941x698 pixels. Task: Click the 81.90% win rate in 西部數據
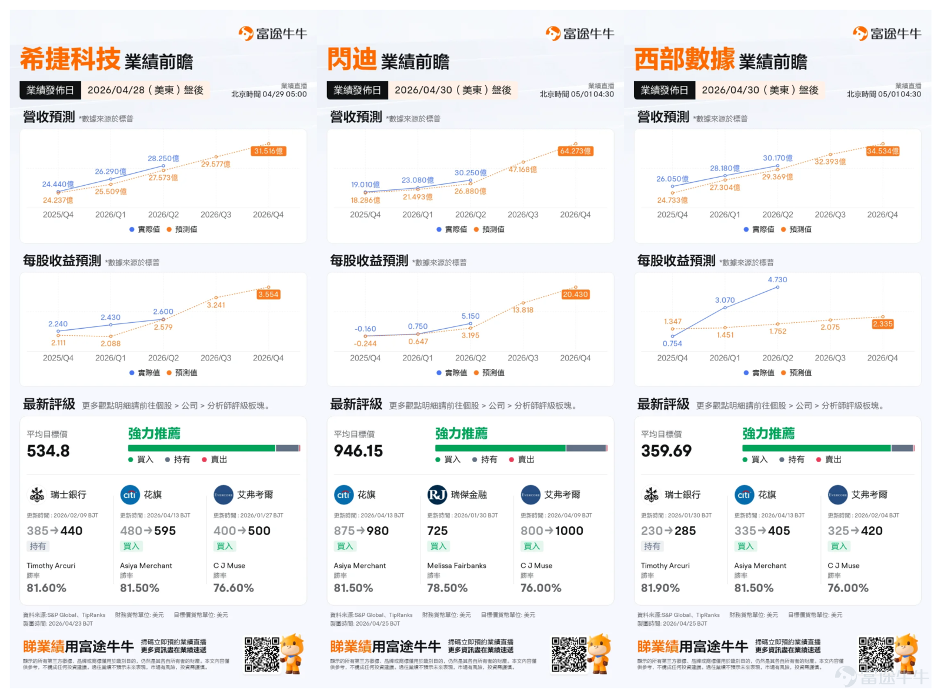point(660,588)
